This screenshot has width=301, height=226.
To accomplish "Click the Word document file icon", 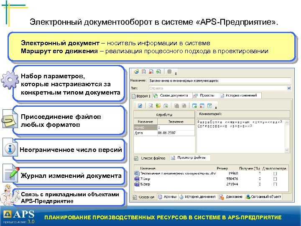I will tap(137, 173).
